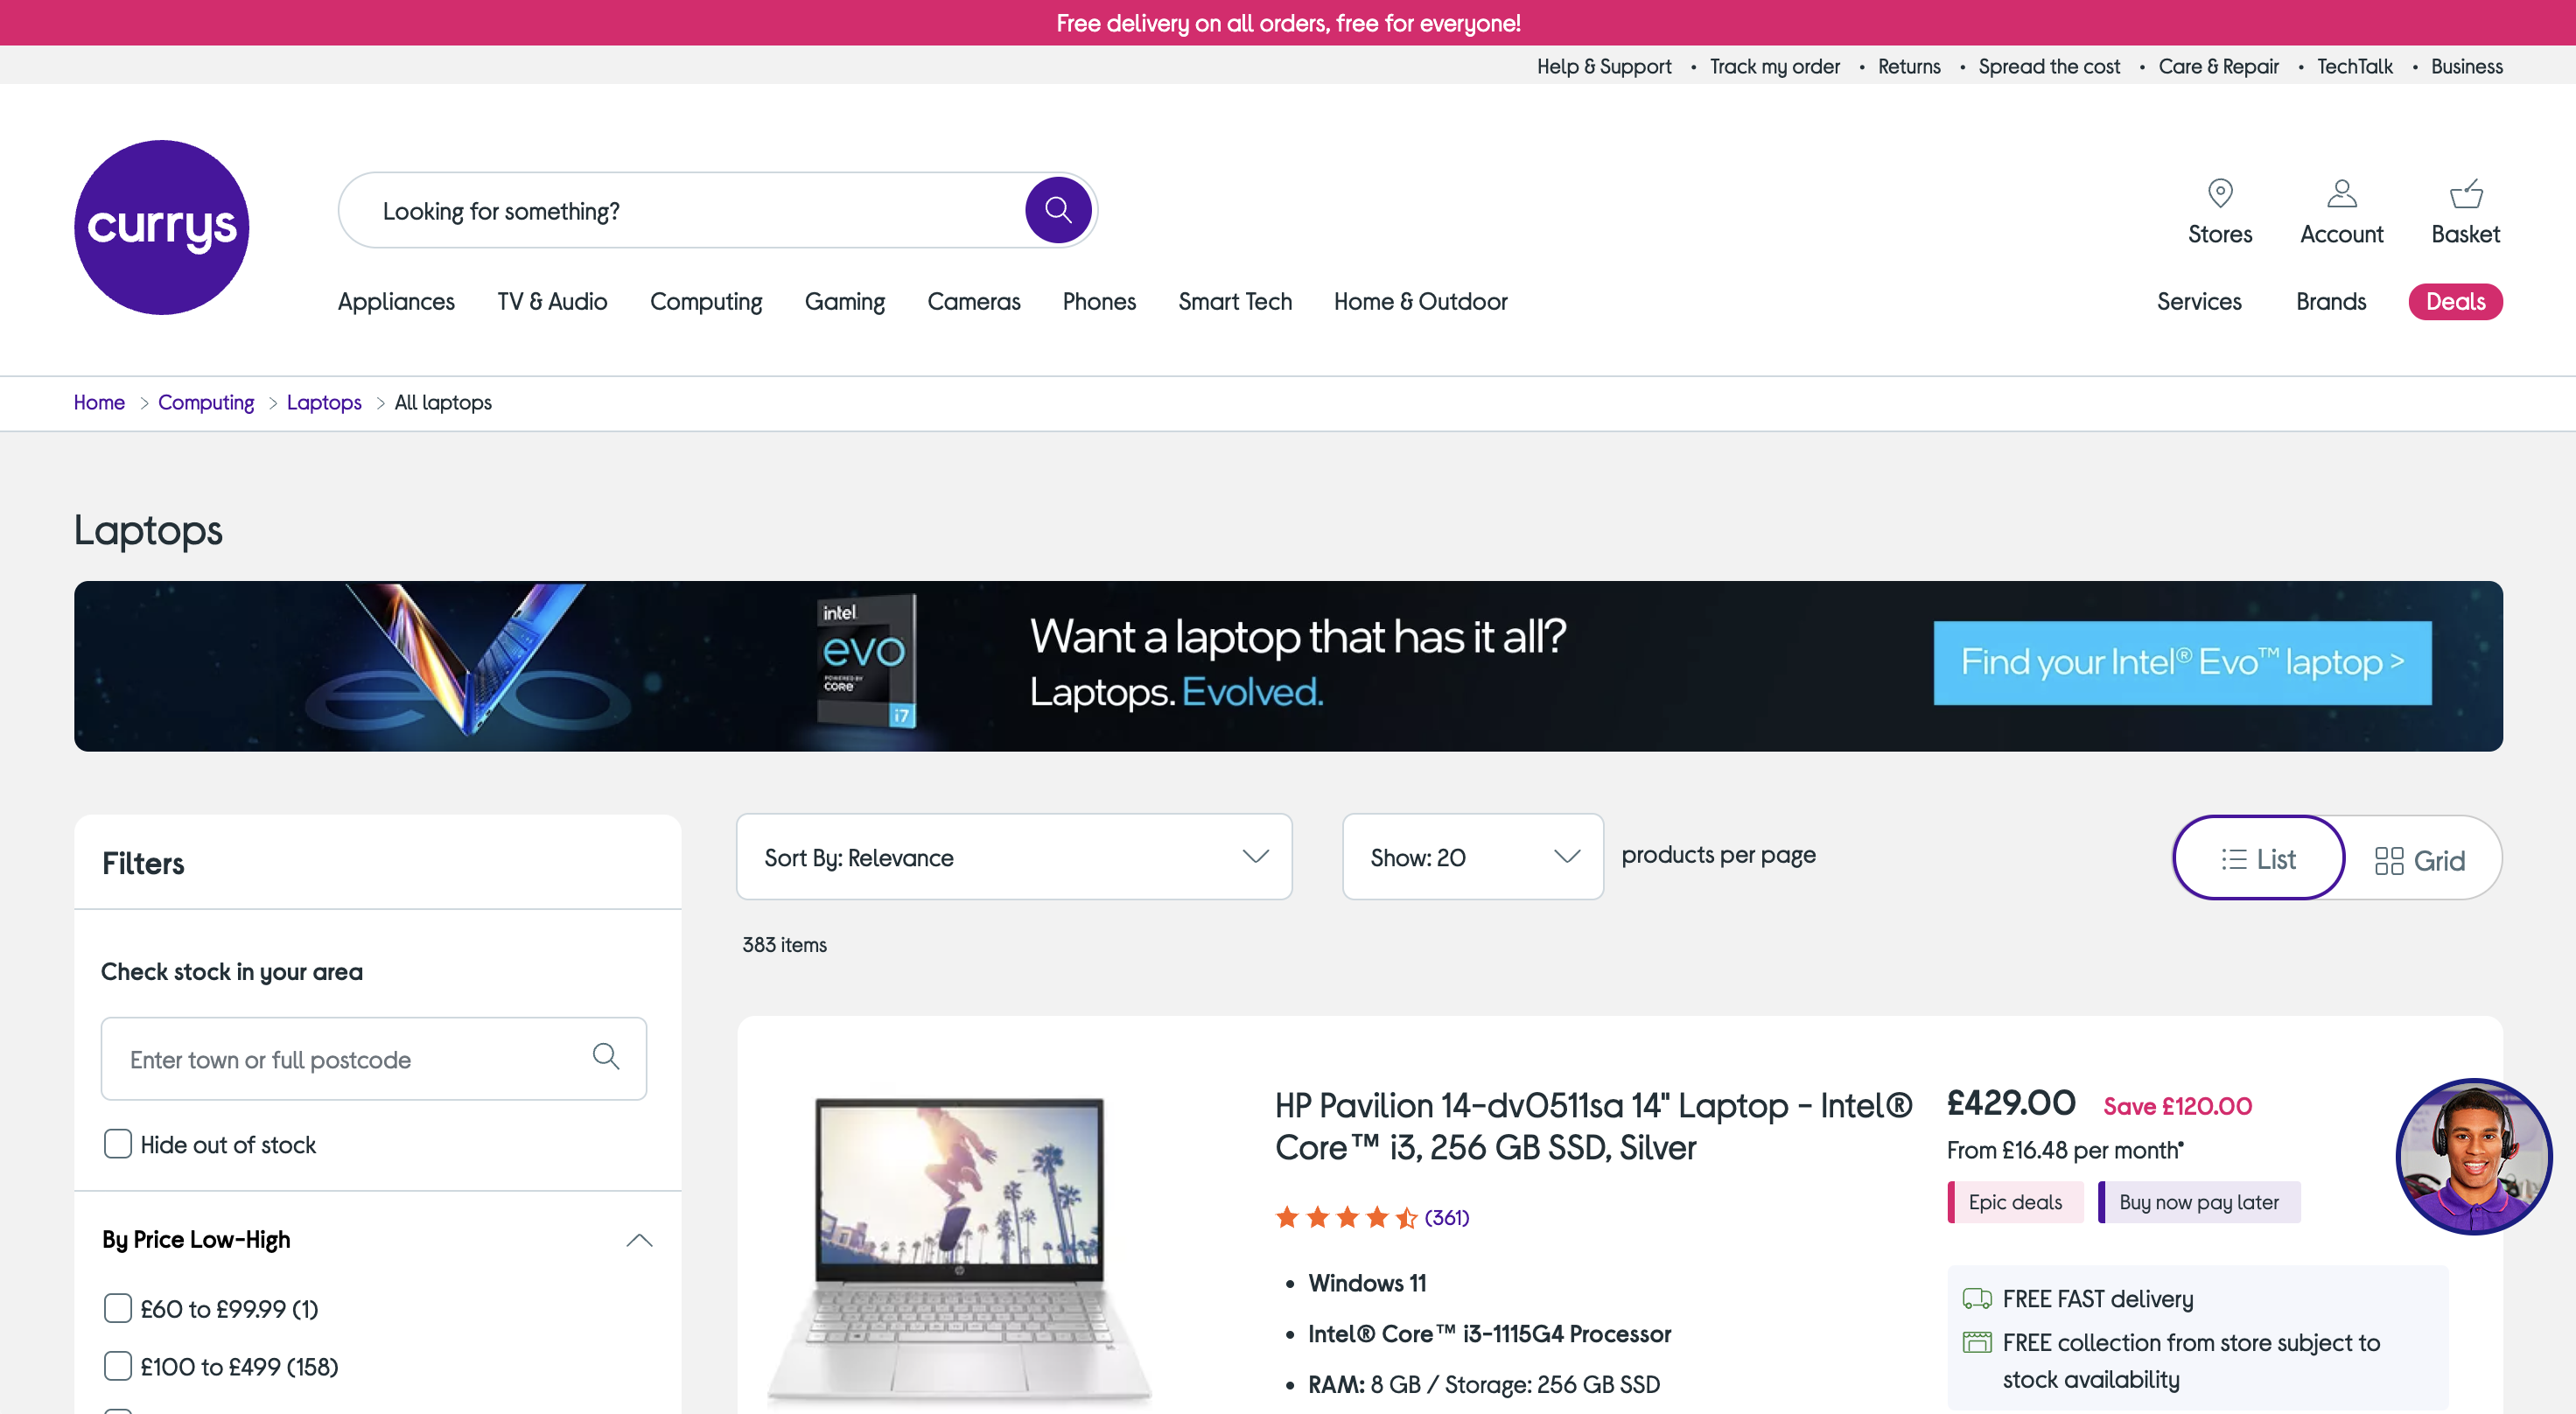The image size is (2576, 1414).
Task: Open the Business link
Action: pos(2467,66)
